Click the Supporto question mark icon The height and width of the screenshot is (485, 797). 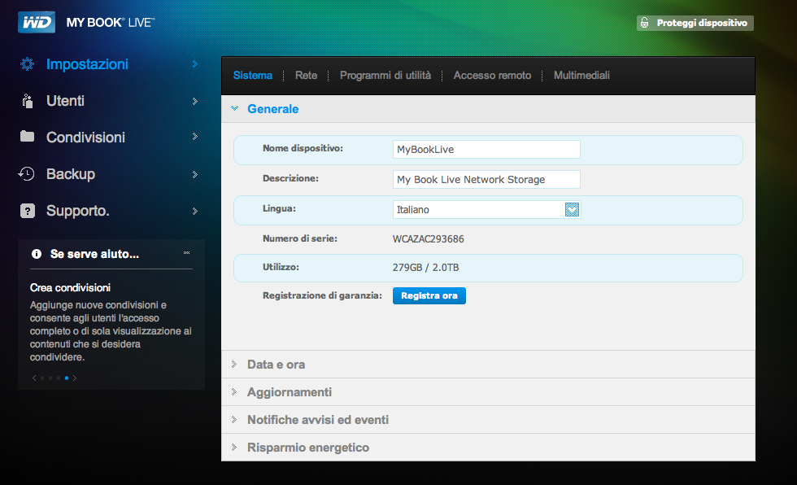click(27, 211)
